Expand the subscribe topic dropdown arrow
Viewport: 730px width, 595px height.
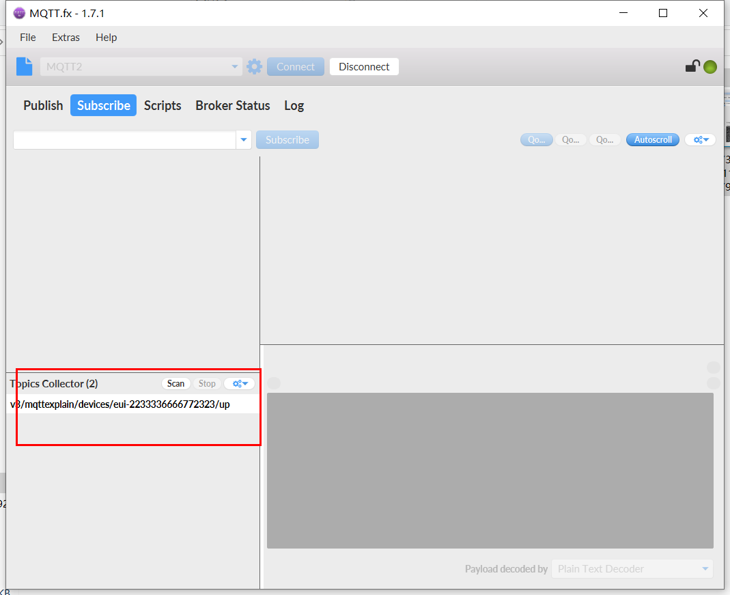coord(244,139)
